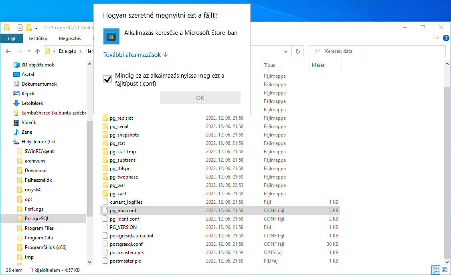Select the Felhasználók folder in tree
451x275 pixels.
point(38,180)
